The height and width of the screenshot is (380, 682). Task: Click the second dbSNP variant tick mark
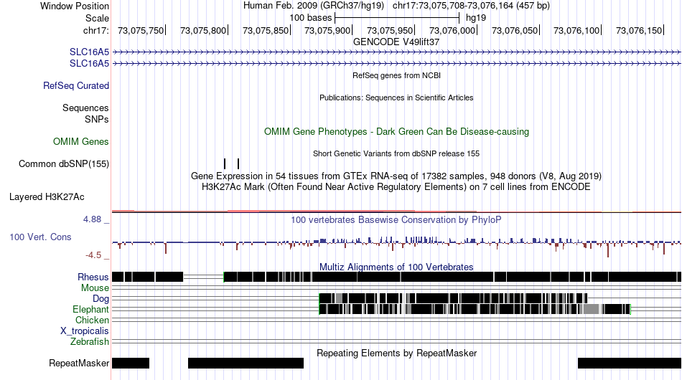pos(238,163)
